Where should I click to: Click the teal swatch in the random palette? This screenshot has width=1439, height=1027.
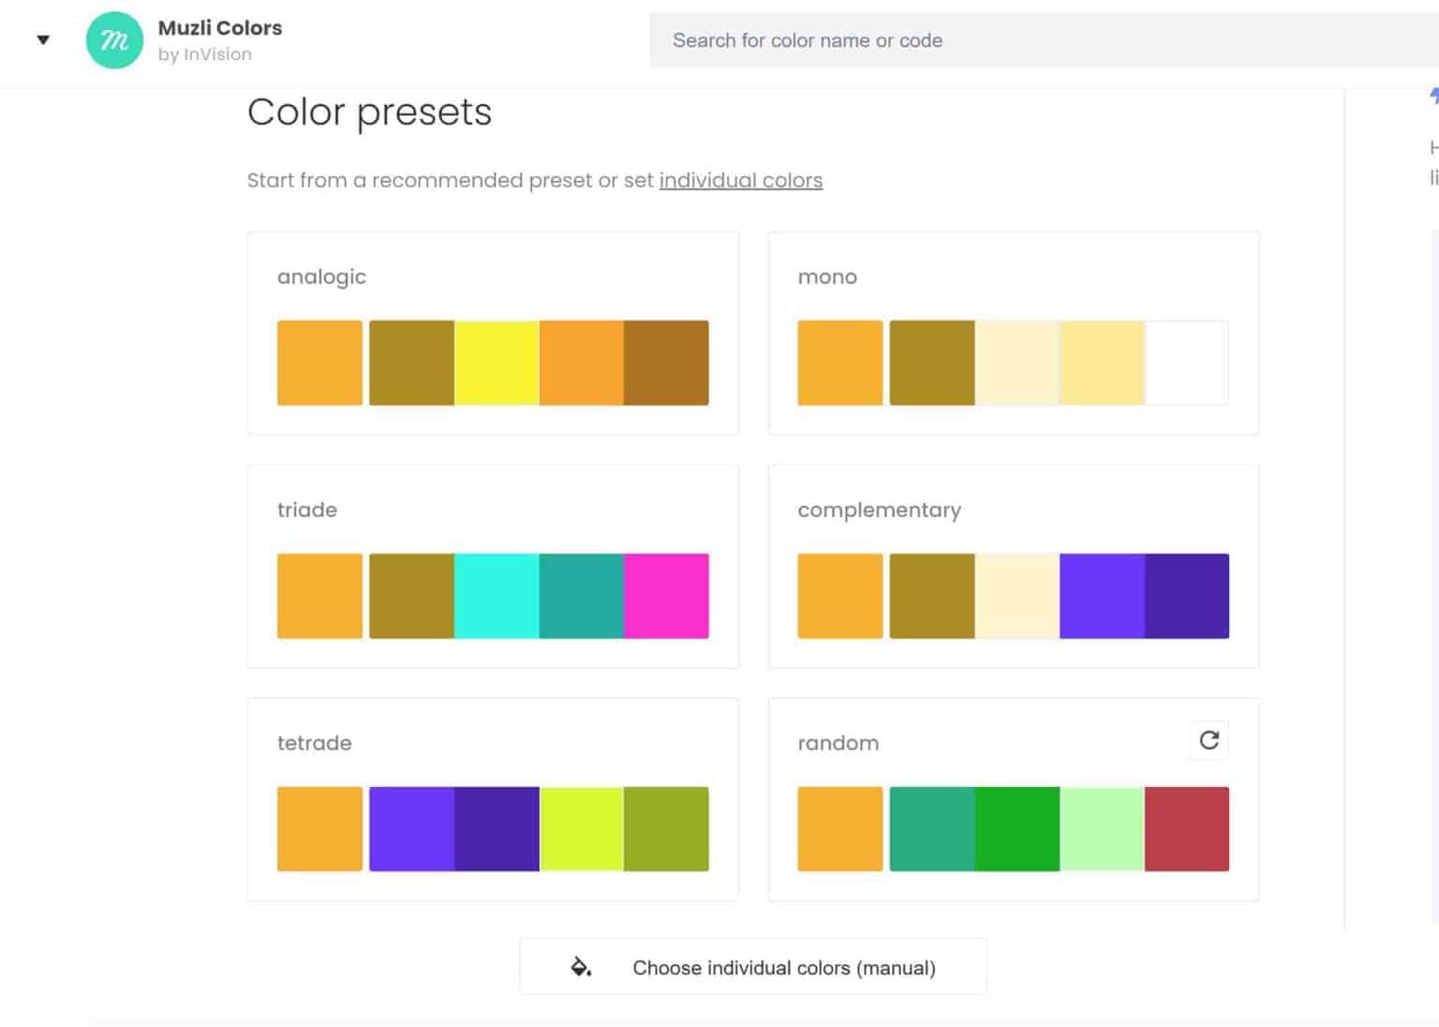tap(933, 828)
